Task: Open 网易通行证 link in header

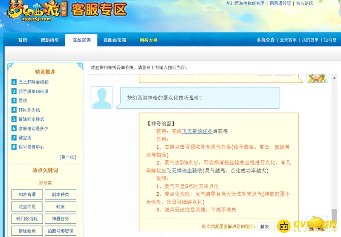Action: coord(280,3)
